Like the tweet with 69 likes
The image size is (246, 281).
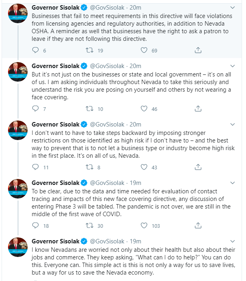[144, 50]
